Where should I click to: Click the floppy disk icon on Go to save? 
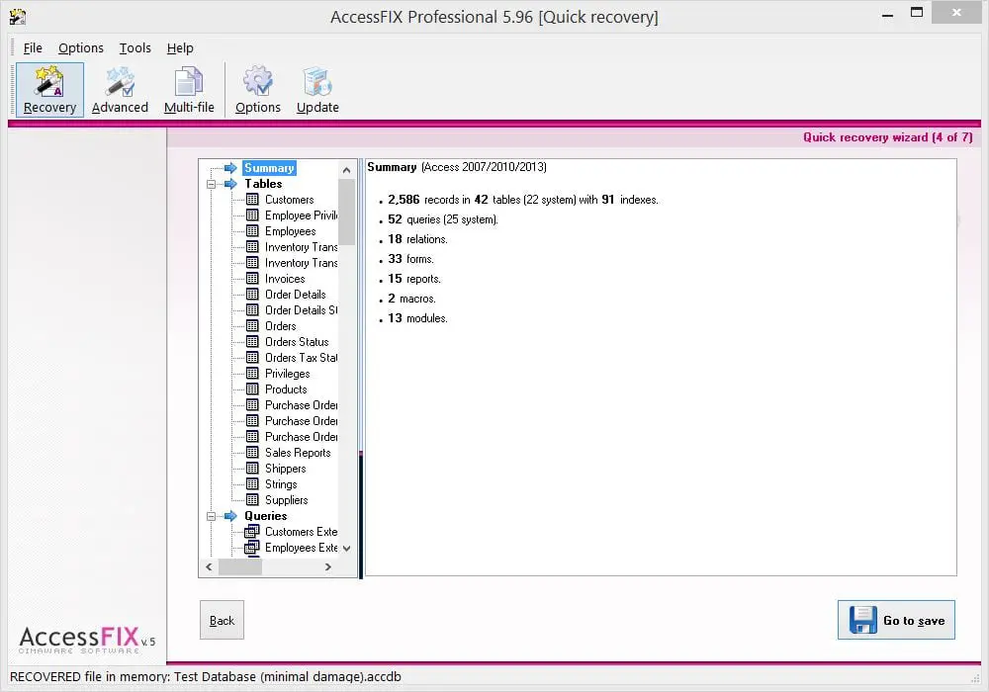tap(862, 620)
